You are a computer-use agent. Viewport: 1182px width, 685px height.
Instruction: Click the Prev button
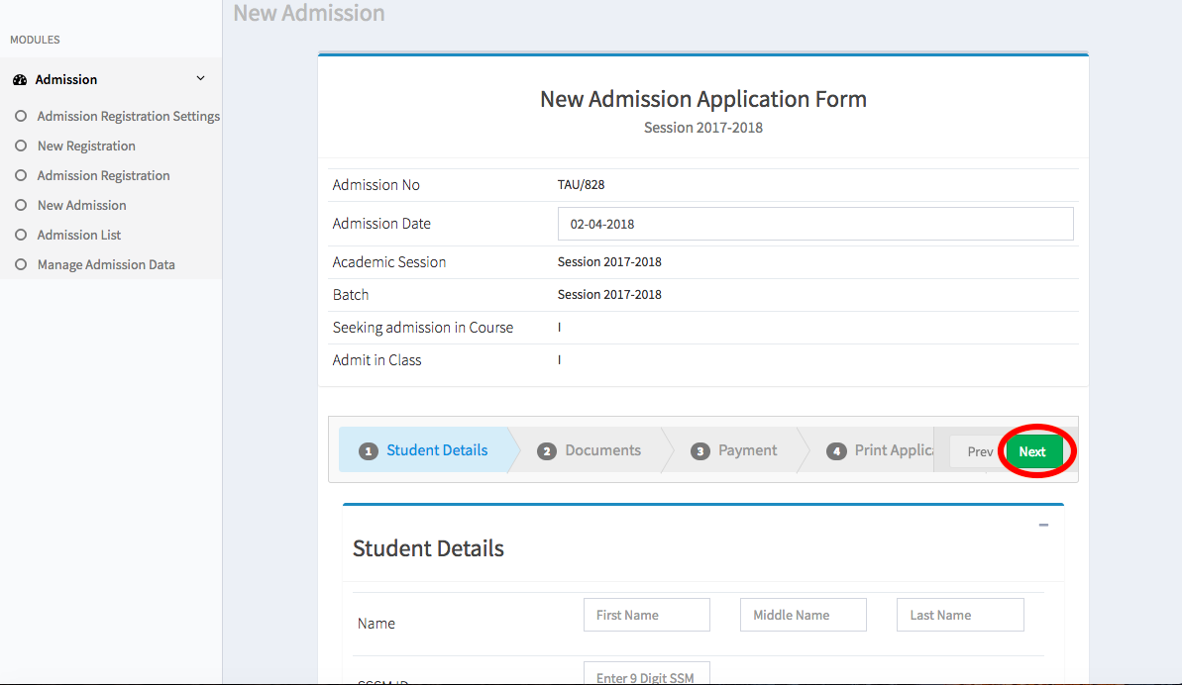point(978,451)
